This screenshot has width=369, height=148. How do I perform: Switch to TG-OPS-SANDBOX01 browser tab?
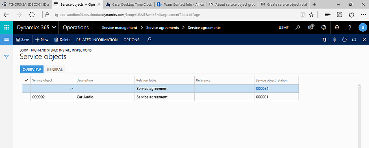coord(26,4)
